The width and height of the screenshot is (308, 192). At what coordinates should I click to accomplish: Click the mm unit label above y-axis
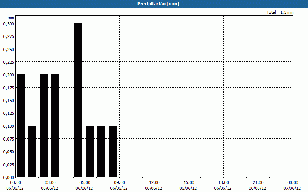tap(11, 18)
